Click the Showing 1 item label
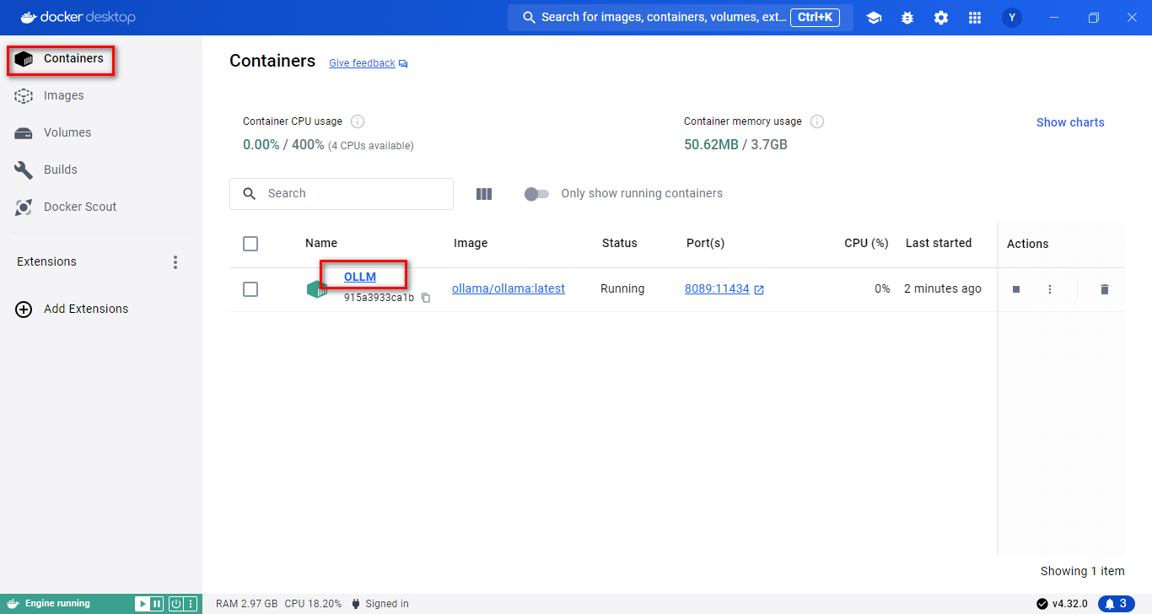Image resolution: width=1152 pixels, height=614 pixels. tap(1083, 571)
